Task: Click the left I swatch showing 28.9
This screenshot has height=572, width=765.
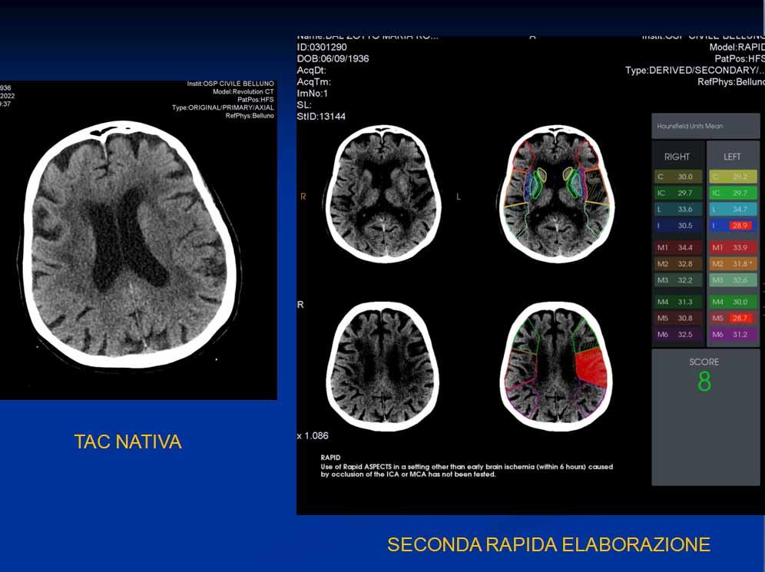Action: 733,226
